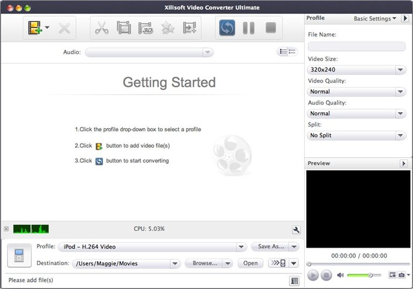Image resolution: width=413 pixels, height=289 pixels.
Task: Pause the conversion
Action: [x=249, y=28]
